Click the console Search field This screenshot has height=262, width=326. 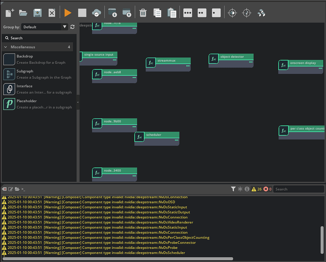[298, 189]
